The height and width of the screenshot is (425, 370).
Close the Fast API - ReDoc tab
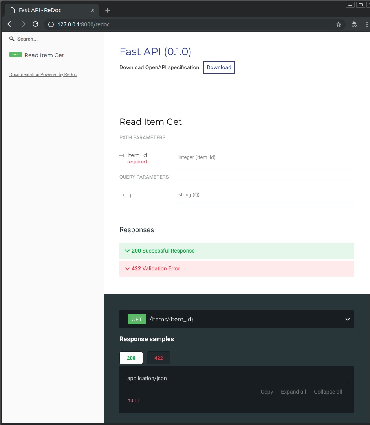pyautogui.click(x=93, y=10)
